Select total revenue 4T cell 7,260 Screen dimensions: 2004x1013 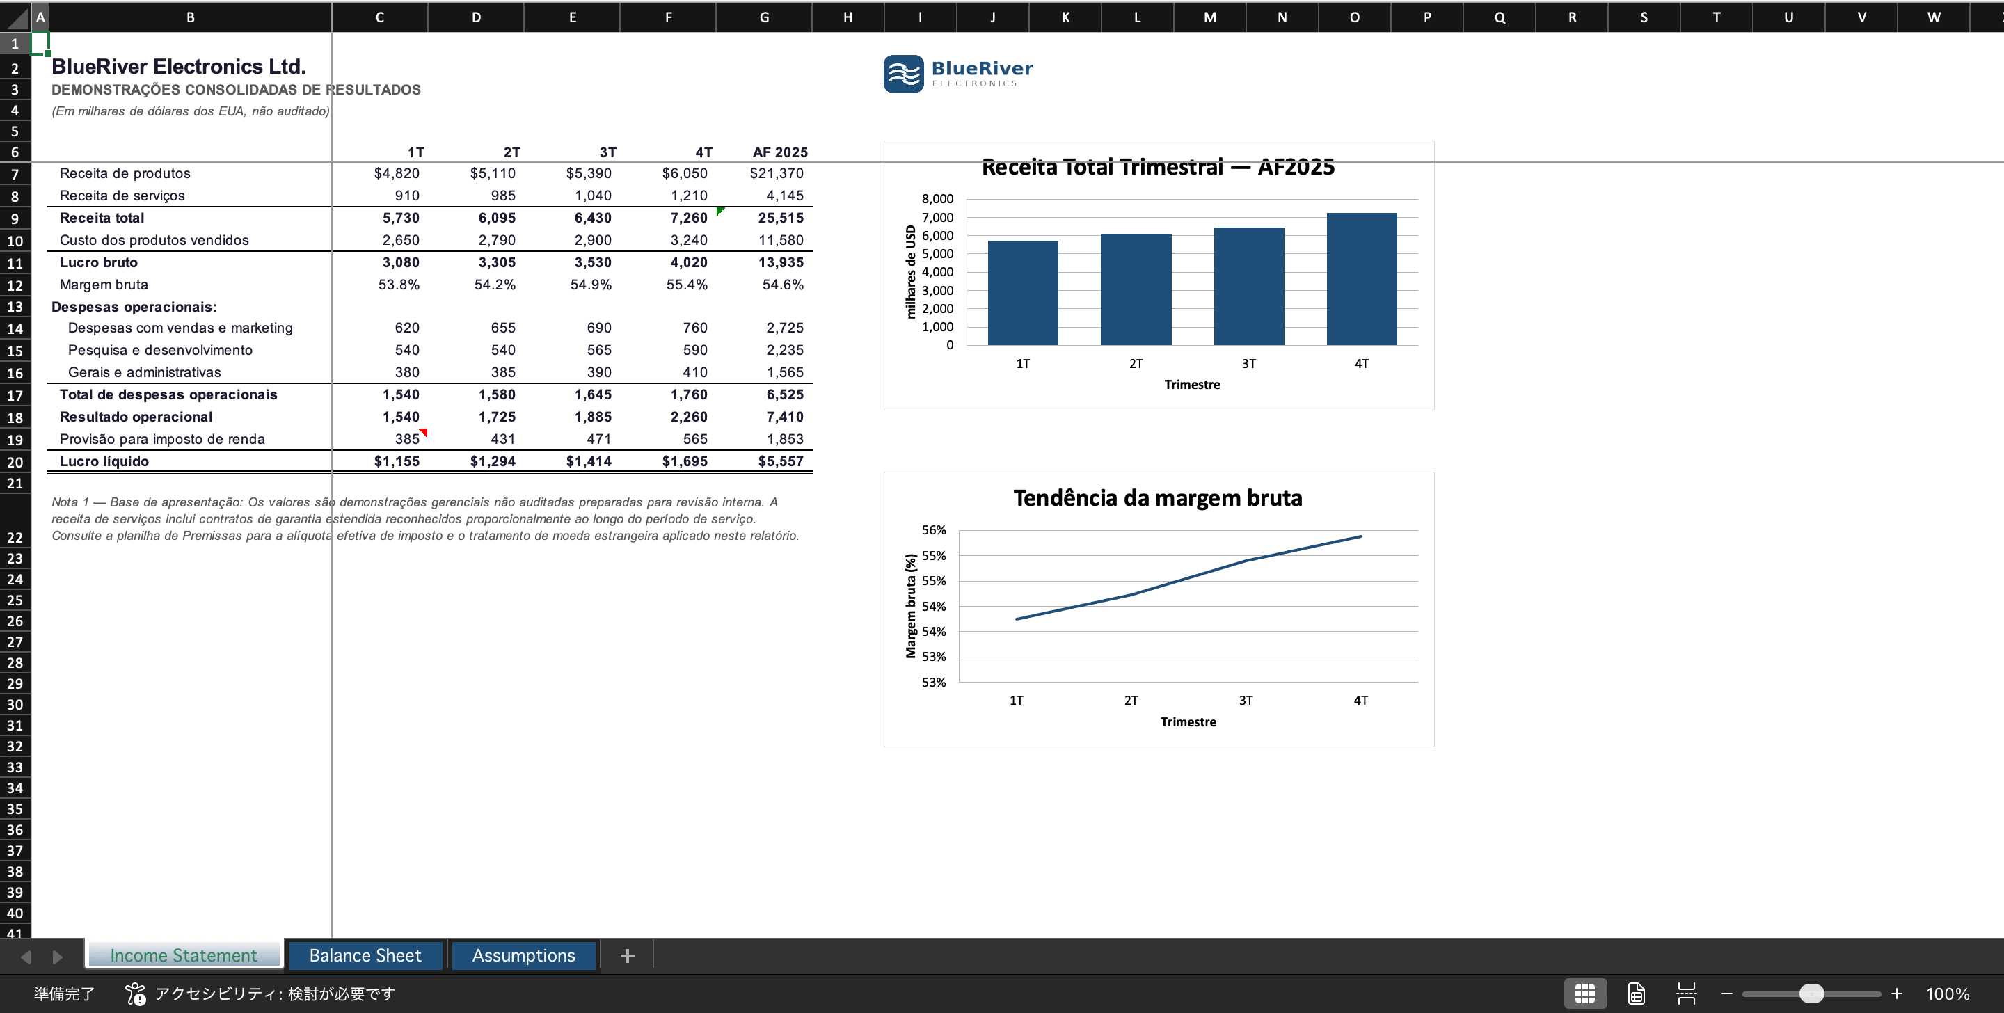pos(667,218)
